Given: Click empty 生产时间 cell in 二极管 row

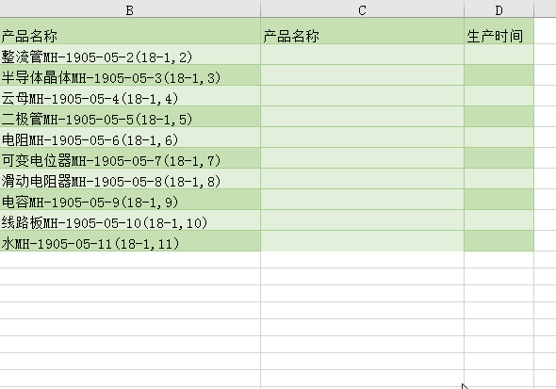Looking at the screenshot, I should [499, 117].
